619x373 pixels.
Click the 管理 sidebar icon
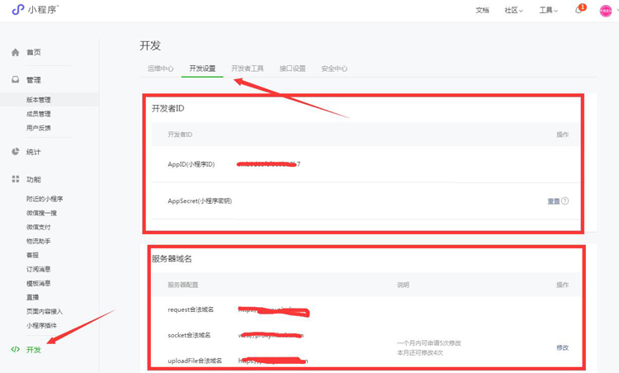click(x=15, y=80)
